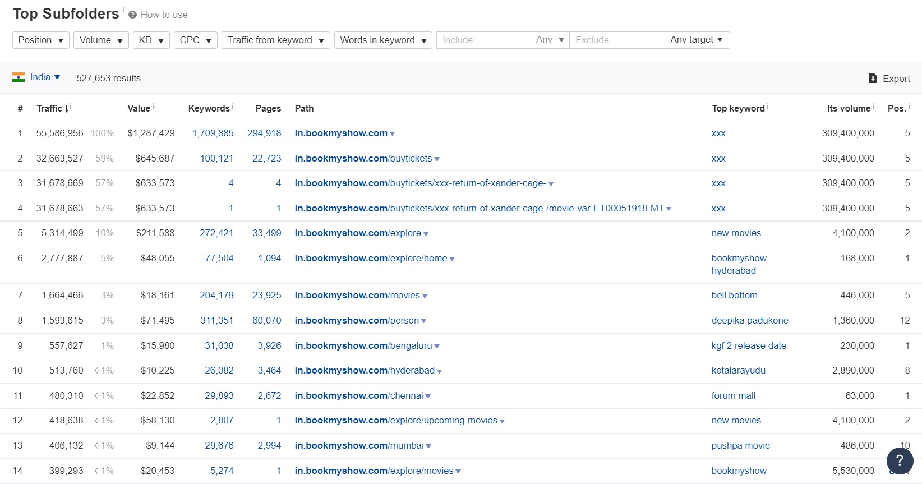Click the Its volume column info icon
Screen dimensions: 922x484
(874, 106)
